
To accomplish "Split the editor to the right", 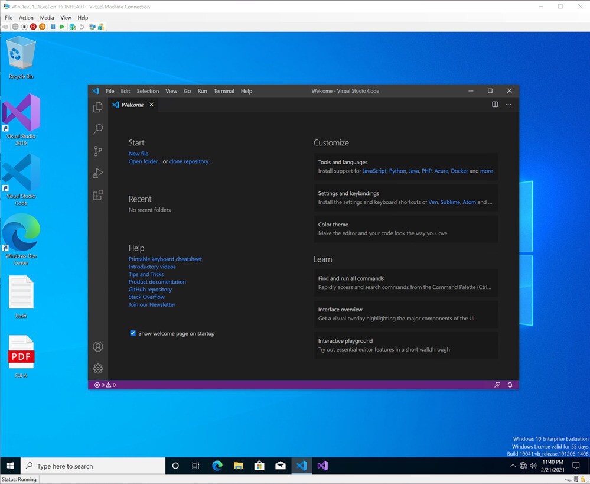I will (495, 105).
